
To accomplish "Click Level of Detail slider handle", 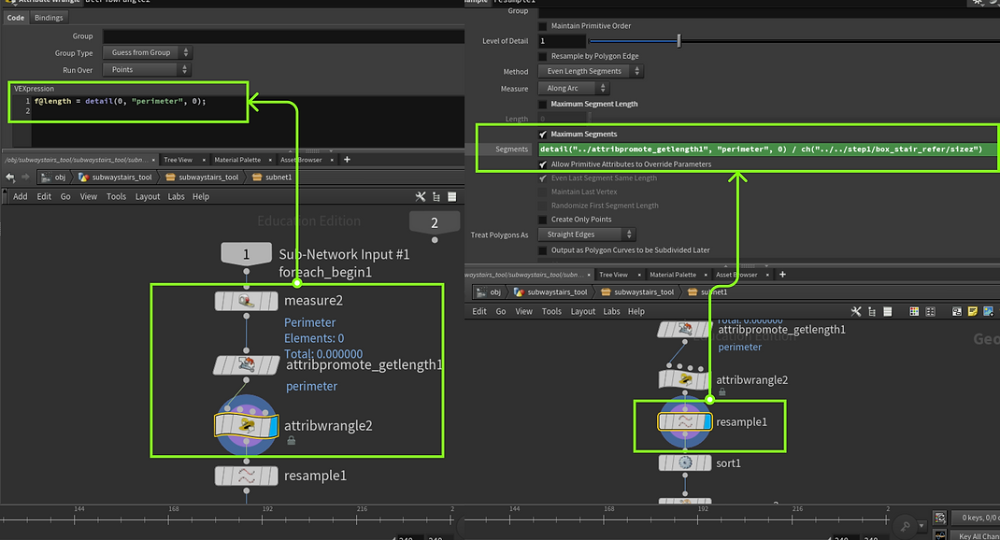I will (679, 41).
